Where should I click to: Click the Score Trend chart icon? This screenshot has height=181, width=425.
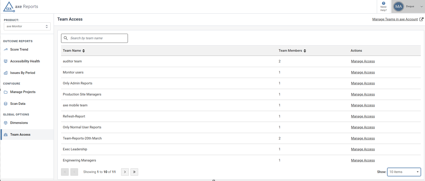click(6, 49)
